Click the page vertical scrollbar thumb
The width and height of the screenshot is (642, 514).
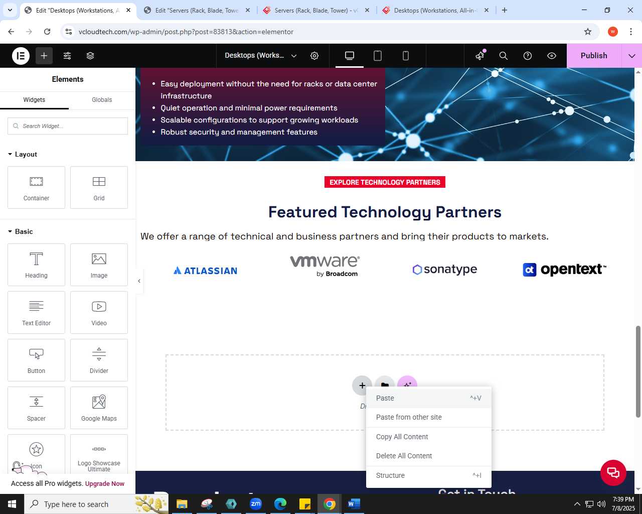638,371
